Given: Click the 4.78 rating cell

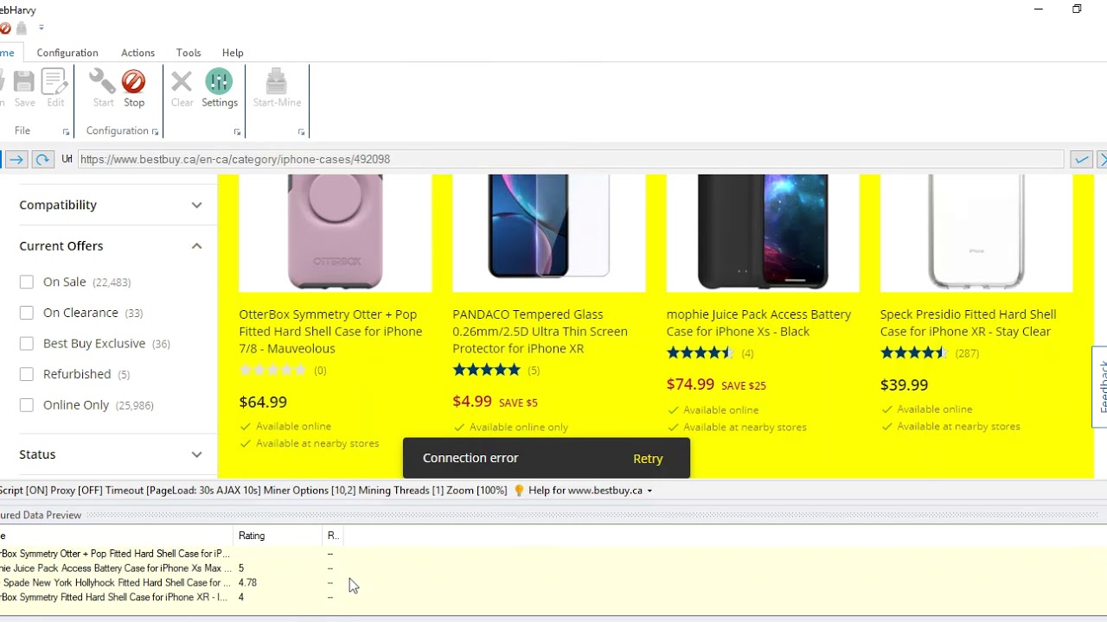Looking at the screenshot, I should point(247,582).
